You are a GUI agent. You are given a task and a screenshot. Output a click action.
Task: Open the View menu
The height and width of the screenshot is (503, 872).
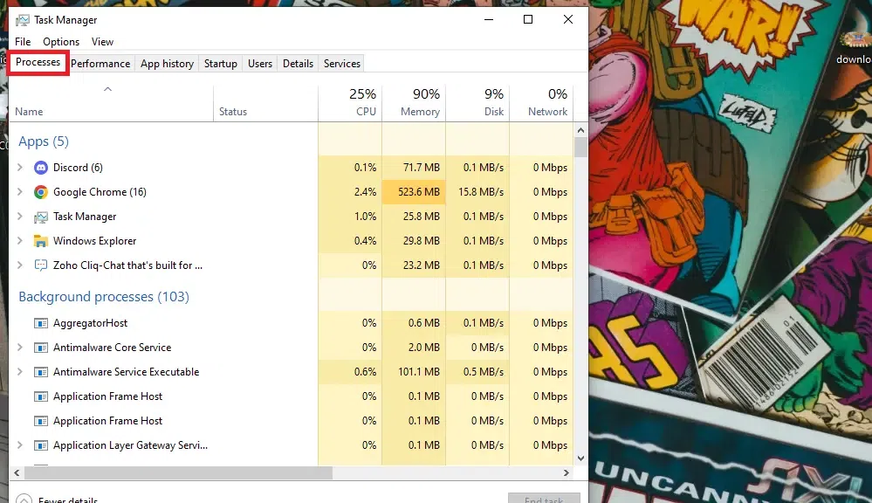[x=102, y=42]
